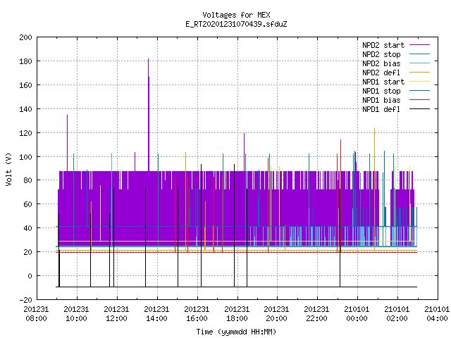The height and width of the screenshot is (338, 451).
Task: Click the purple NPD2 start legend line
Action: click(x=419, y=45)
